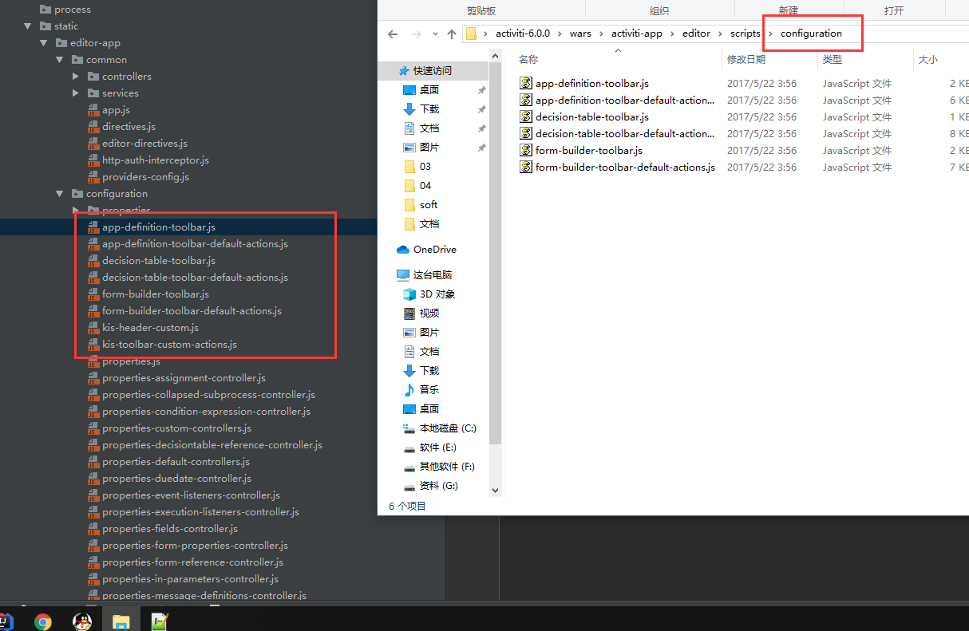This screenshot has width=969, height=631.
Task: Open 软件 (E:) drive
Action: 438,448
